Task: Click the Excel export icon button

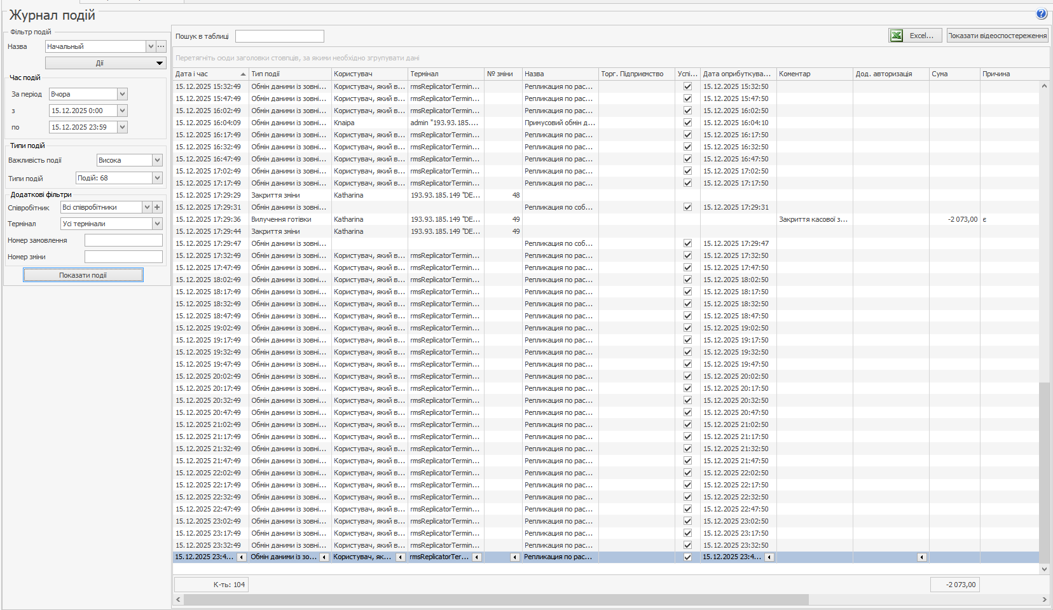Action: point(897,36)
